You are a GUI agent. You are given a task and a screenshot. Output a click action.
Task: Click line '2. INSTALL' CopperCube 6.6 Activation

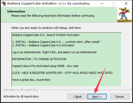tap(43, 45)
